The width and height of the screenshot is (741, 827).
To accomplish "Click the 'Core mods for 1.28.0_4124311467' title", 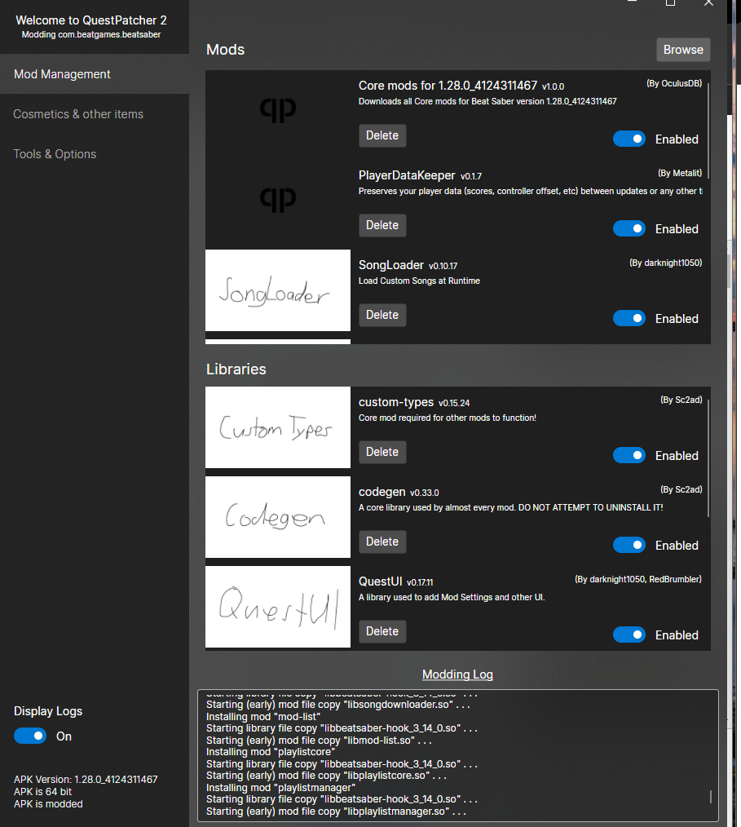I will pos(448,86).
